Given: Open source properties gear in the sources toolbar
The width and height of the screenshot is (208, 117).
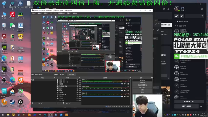Looking at the screenshot, I should tap(63, 103).
